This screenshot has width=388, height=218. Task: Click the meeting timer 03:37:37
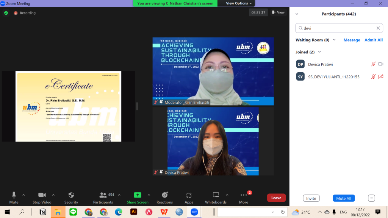(258, 12)
